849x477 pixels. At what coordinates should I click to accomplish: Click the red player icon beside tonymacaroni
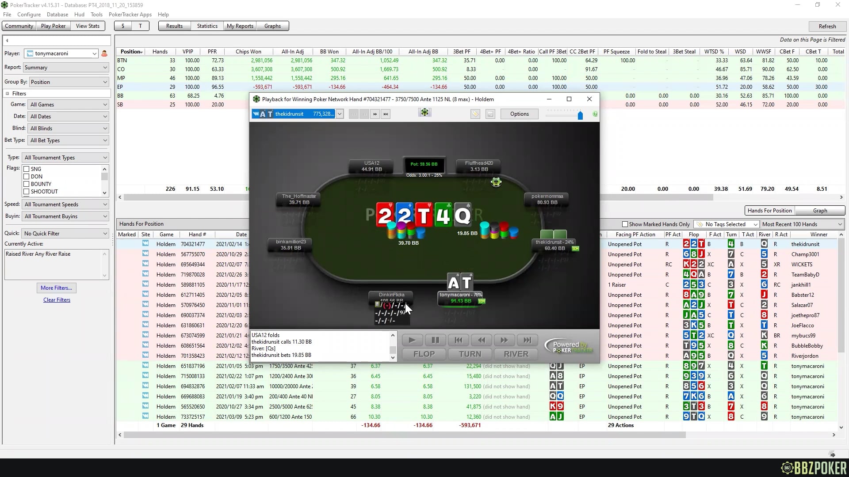coord(104,53)
